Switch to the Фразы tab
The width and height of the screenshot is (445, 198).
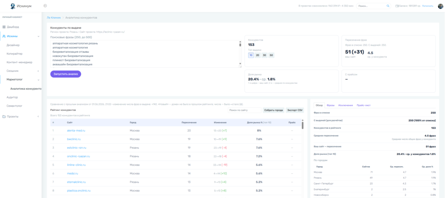click(x=330, y=105)
